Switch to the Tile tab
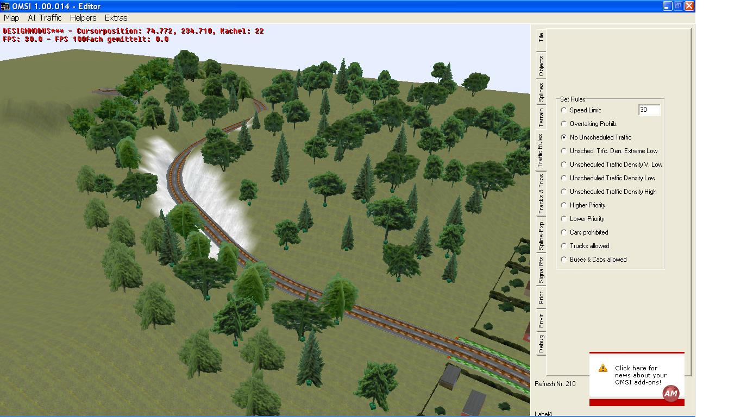Viewport: 747px width, 417px height. point(541,37)
